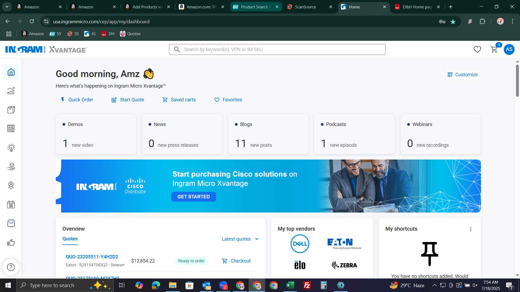
Task: Open the help question mark button
Action: pos(11,267)
